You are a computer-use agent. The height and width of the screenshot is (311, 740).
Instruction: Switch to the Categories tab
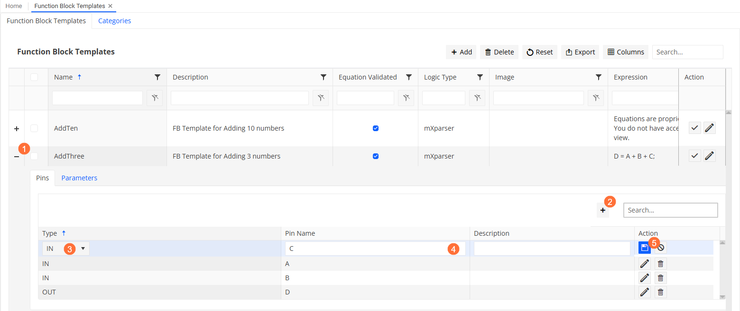[x=115, y=21]
